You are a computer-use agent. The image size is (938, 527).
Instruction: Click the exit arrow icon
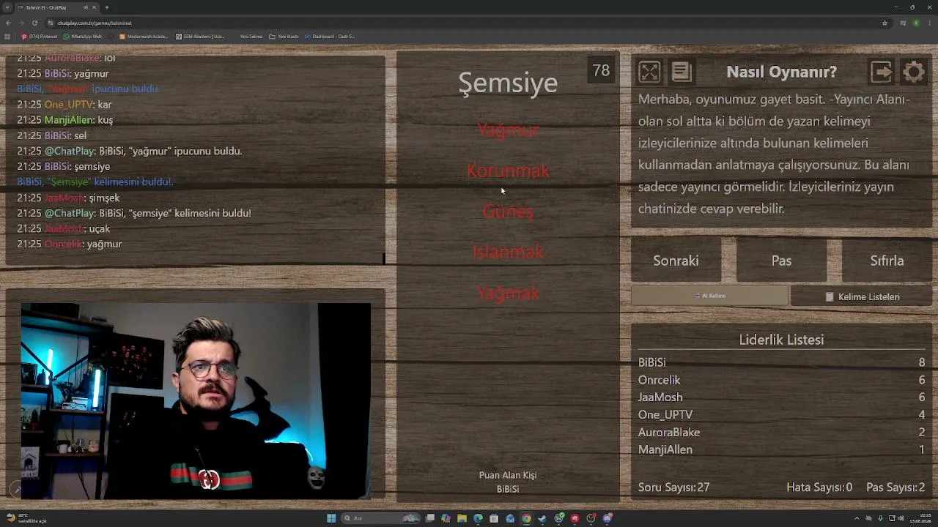882,72
